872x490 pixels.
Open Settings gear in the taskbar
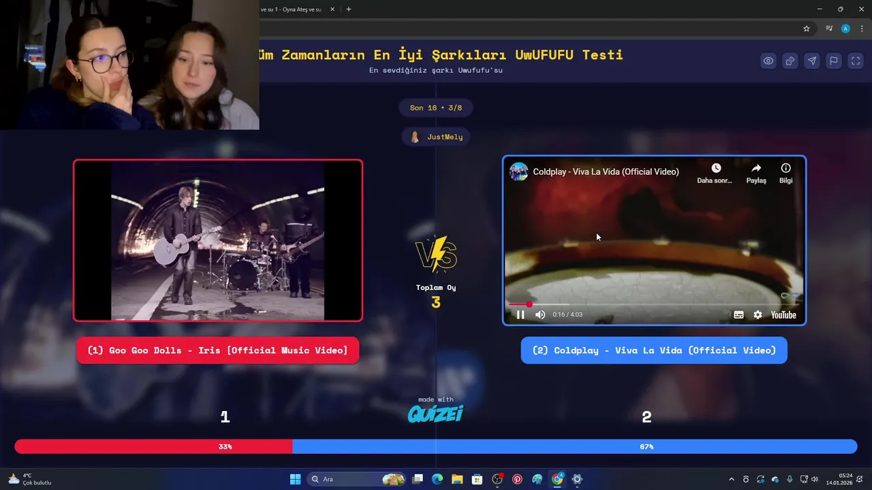pos(577,479)
